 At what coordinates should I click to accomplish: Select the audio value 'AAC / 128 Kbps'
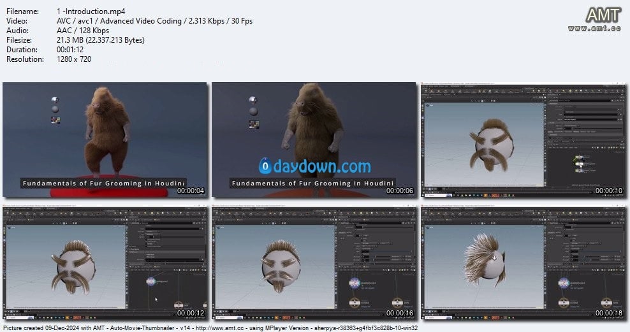83,31
